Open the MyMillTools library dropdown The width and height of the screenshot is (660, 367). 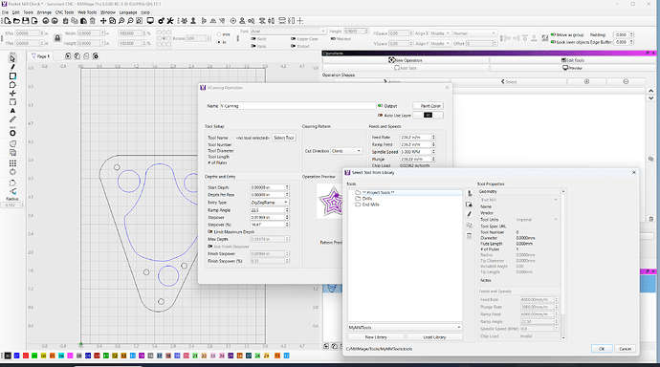coord(405,328)
